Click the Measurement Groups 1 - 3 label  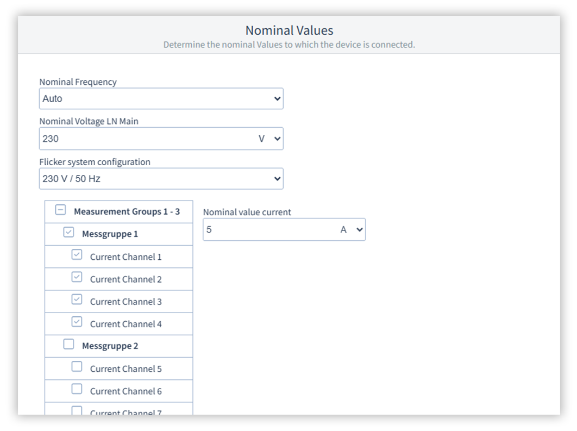point(127,211)
